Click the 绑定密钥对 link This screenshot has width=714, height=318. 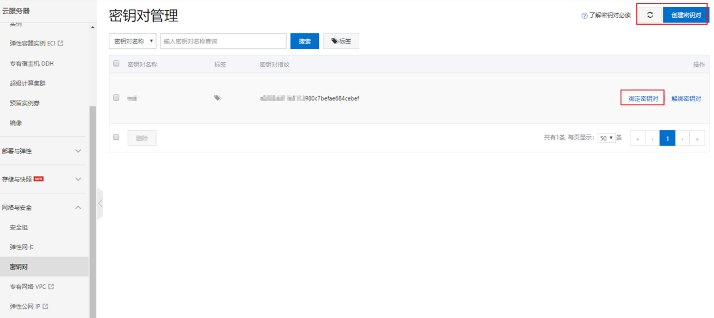click(643, 98)
